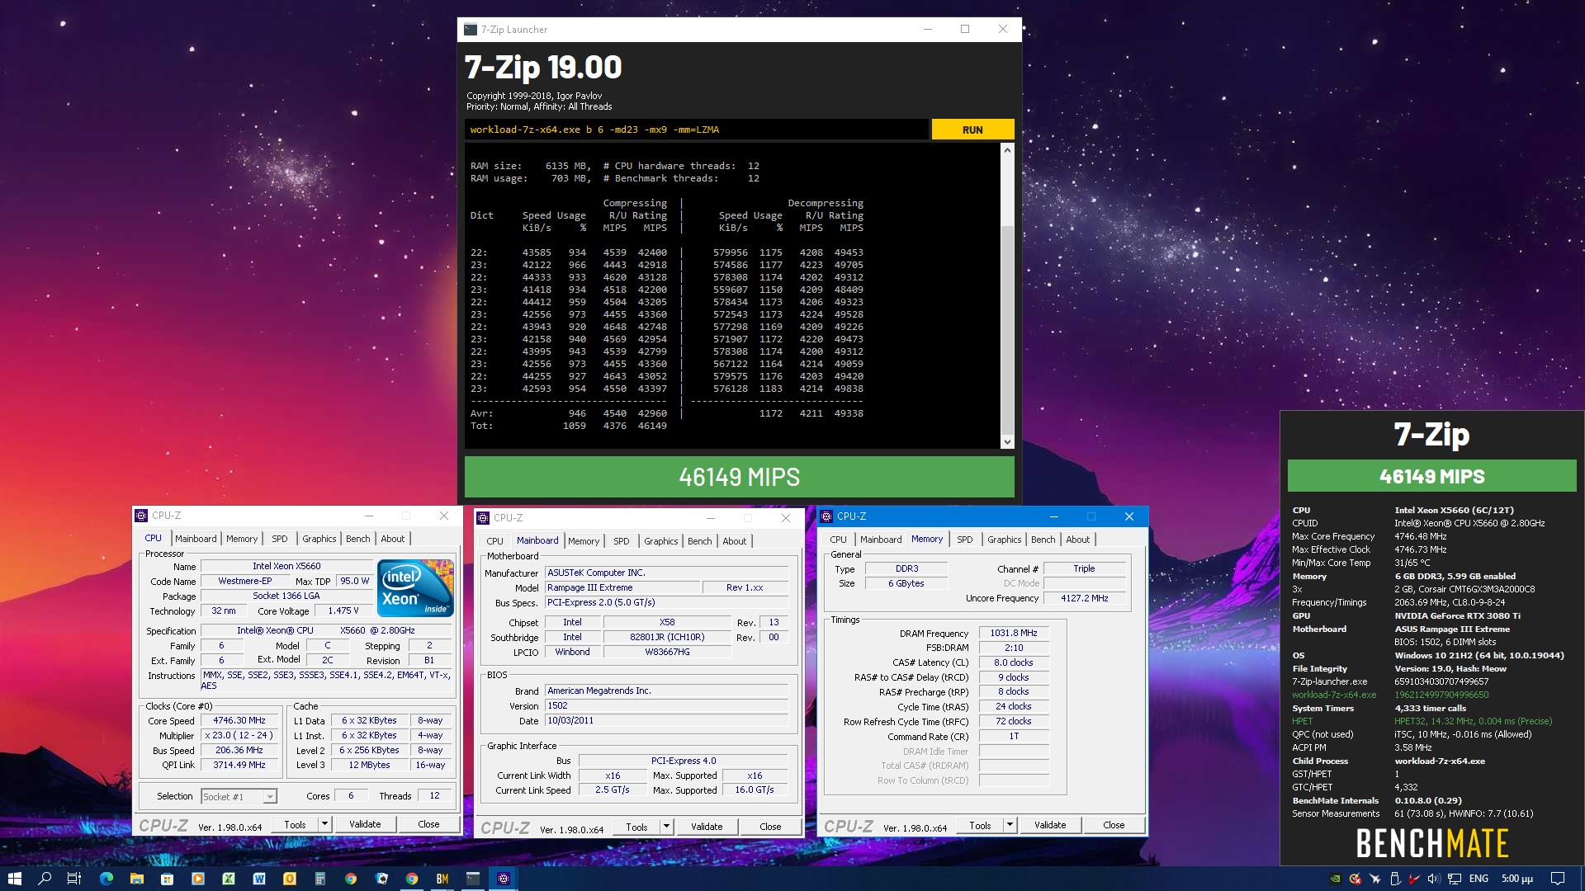Open Calculator from the taskbar

click(x=319, y=879)
